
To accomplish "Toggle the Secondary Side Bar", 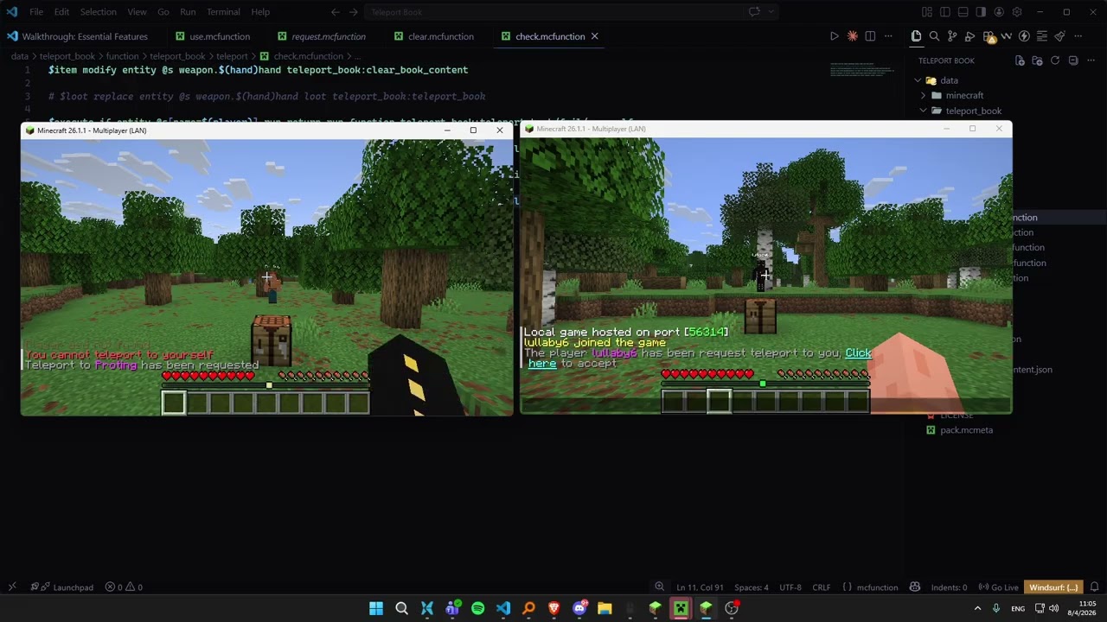I will (x=981, y=12).
